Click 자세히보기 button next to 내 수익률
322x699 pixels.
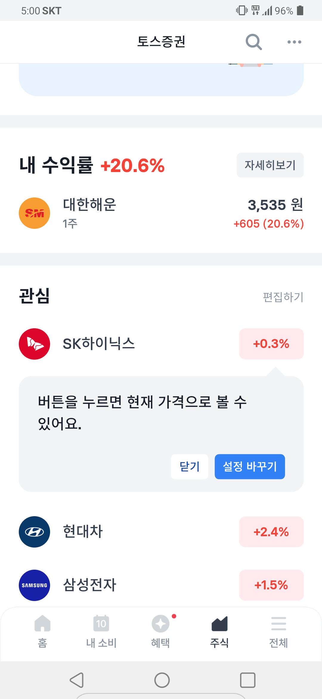click(270, 165)
